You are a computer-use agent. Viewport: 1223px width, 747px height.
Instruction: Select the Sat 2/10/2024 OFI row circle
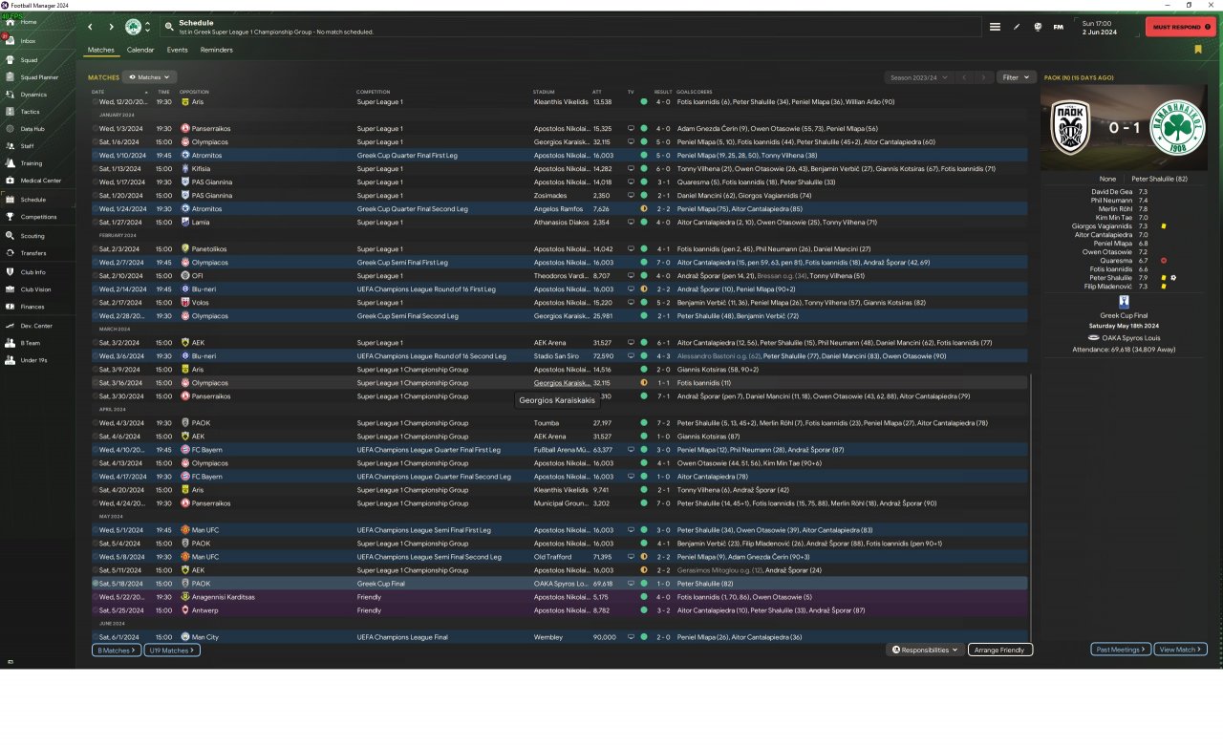[x=96, y=276]
